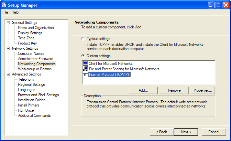Collapse the General Settings tree node

[x=8, y=23]
